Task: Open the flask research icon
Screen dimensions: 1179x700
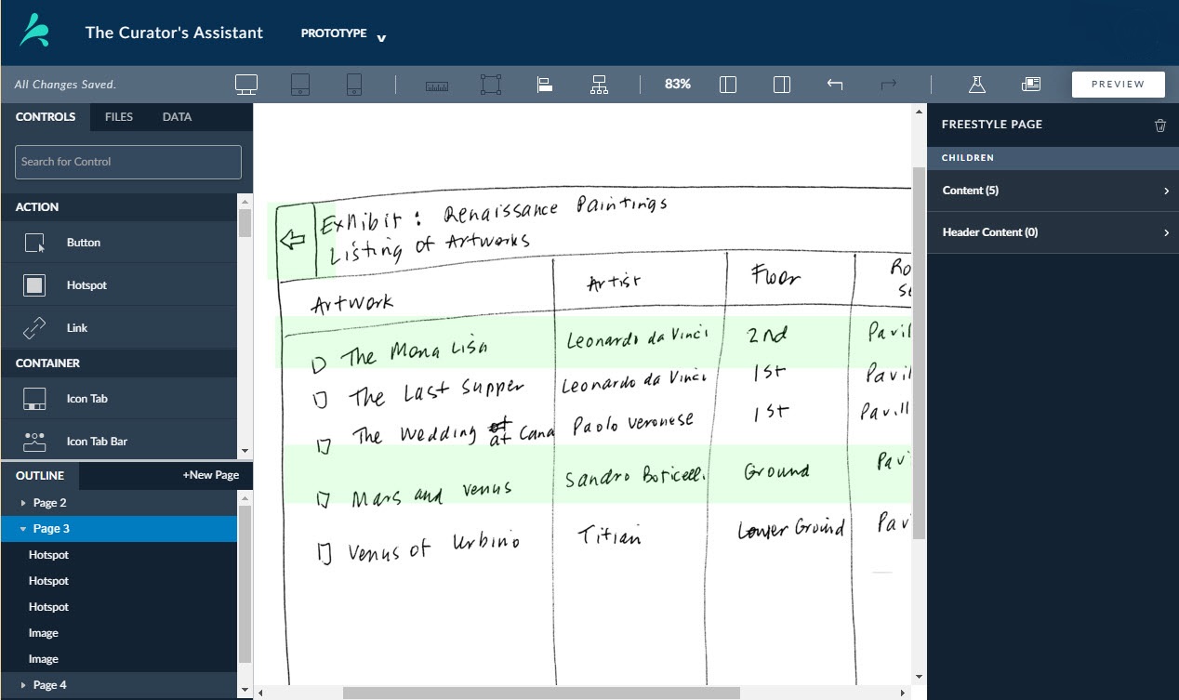Action: coord(976,85)
